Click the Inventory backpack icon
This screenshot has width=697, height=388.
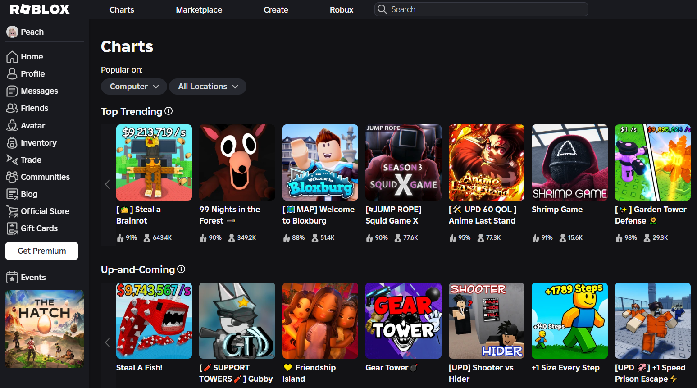pos(12,143)
